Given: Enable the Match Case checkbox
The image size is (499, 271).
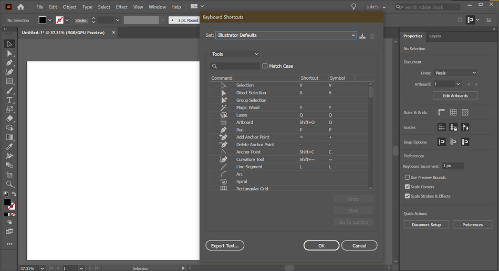Looking at the screenshot, I should 265,66.
